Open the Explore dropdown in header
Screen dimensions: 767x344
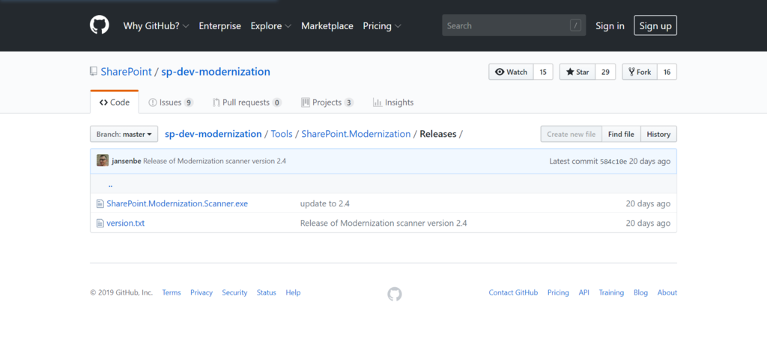point(271,25)
